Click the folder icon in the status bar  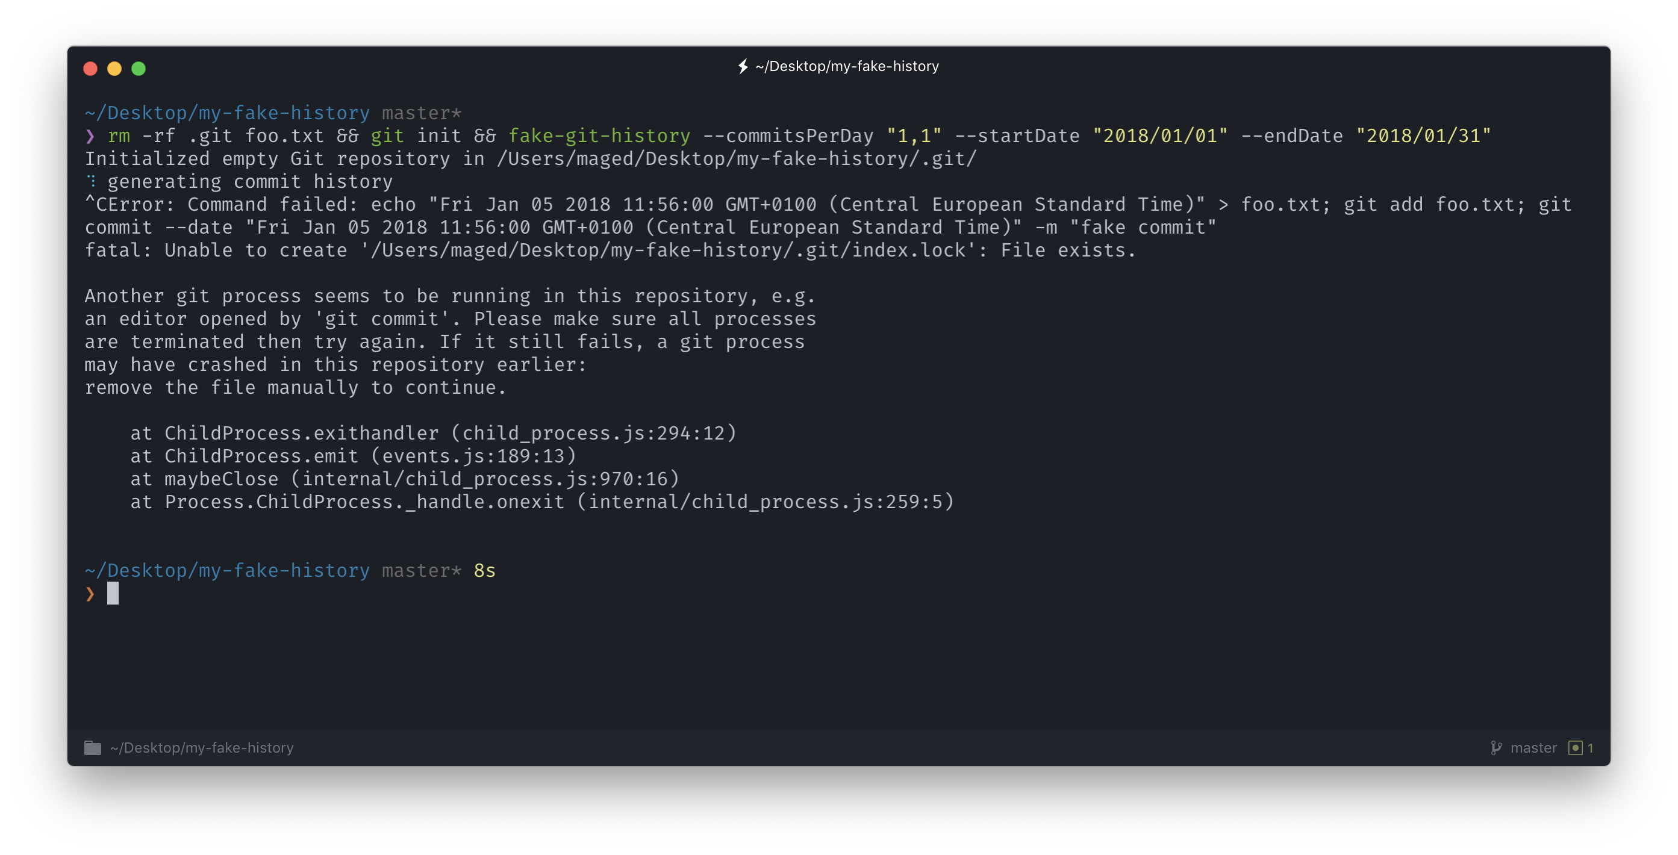click(x=93, y=748)
